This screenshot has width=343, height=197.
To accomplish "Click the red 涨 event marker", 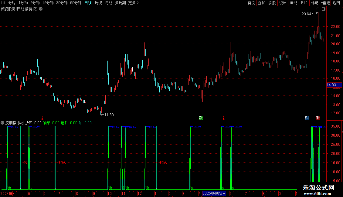I will click(x=318, y=118).
